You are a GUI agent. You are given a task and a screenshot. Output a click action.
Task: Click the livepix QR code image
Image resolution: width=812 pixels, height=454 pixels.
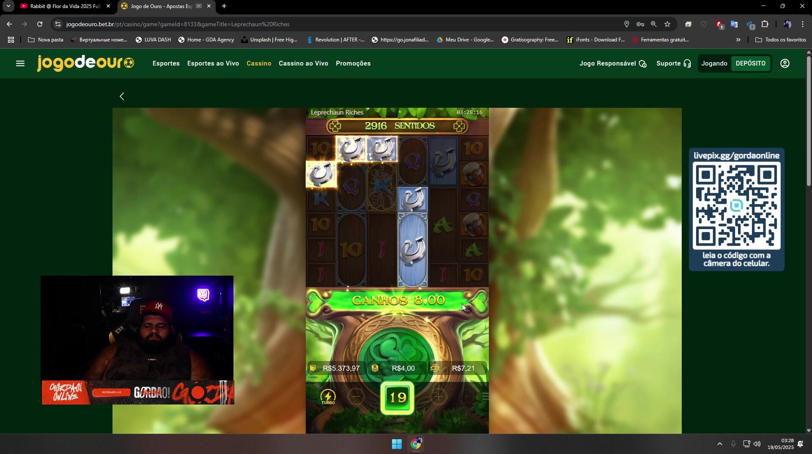coord(736,206)
